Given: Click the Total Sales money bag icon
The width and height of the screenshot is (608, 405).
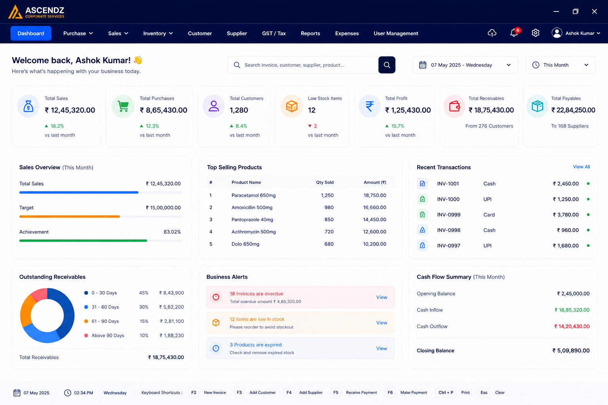Looking at the screenshot, I should tap(28, 106).
